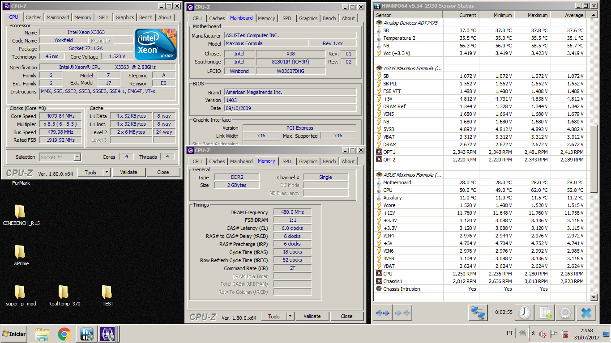The height and width of the screenshot is (343, 611).
Task: Click the Intel Xeon X3363 name field
Action: [86, 32]
